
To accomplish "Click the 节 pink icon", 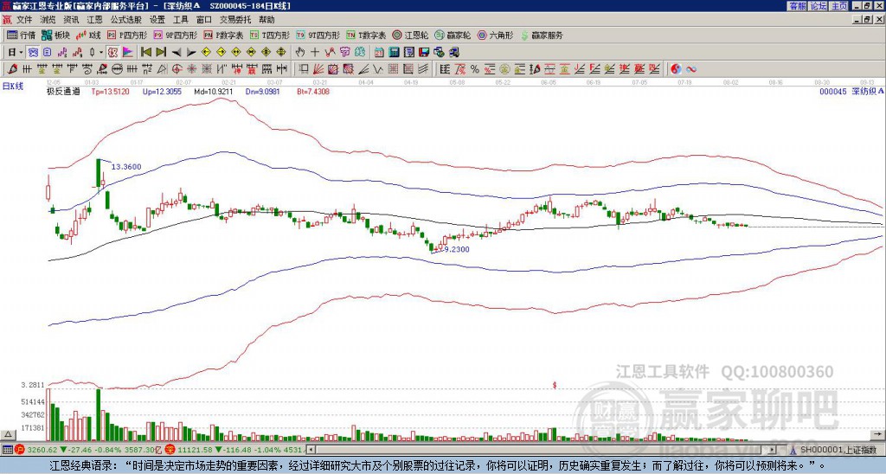I will pos(344,52).
